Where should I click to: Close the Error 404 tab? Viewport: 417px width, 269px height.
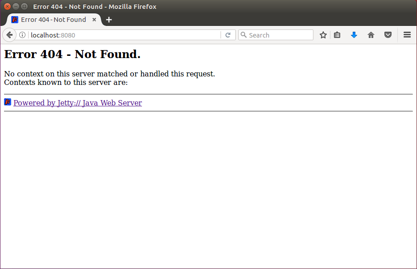coord(94,20)
